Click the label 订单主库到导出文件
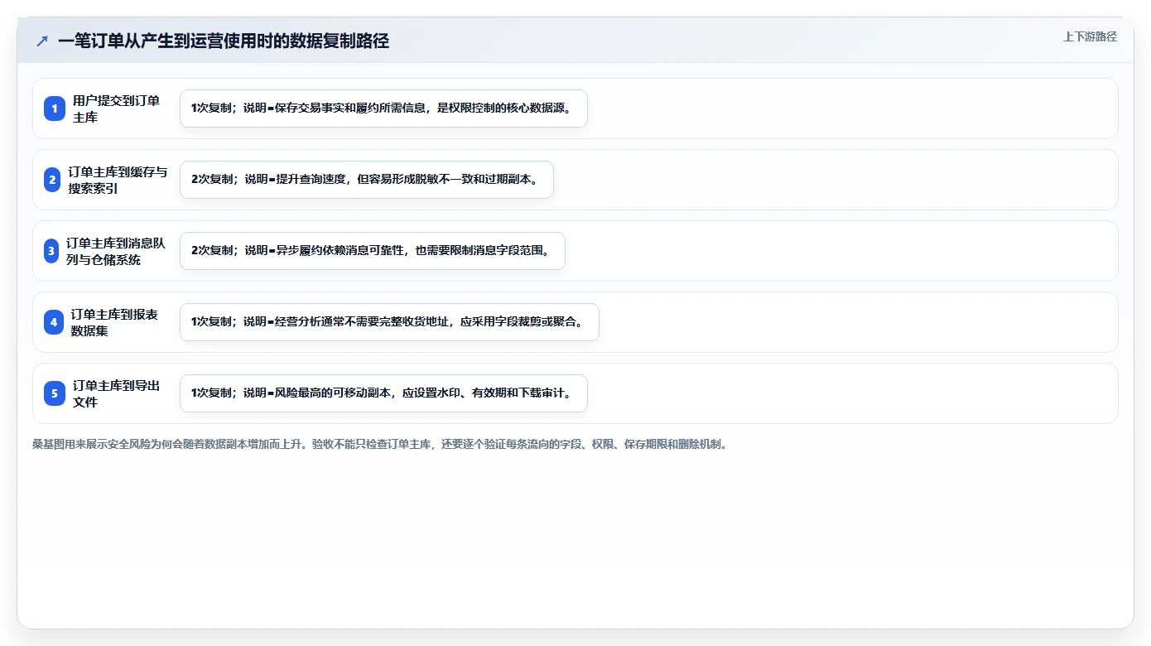This screenshot has width=1151, height=646. (117, 393)
